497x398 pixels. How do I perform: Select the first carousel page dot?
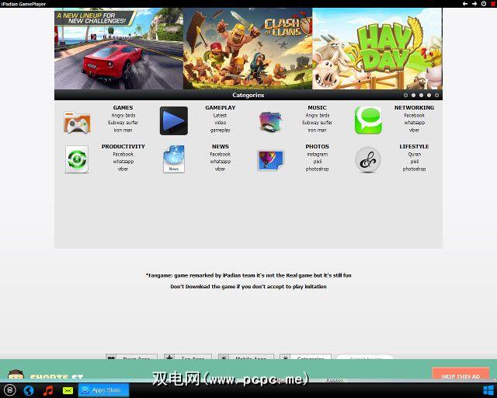[405, 95]
